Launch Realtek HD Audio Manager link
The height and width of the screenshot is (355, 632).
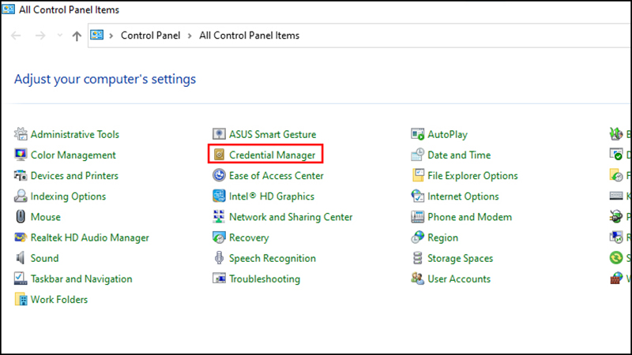[90, 237]
